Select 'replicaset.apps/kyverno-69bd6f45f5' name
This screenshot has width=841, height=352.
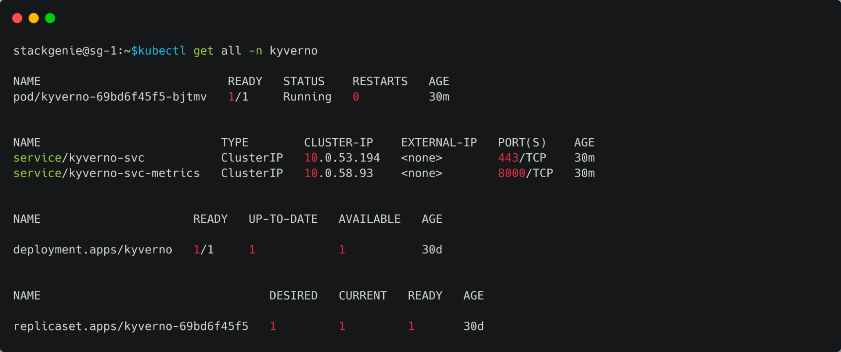131,326
